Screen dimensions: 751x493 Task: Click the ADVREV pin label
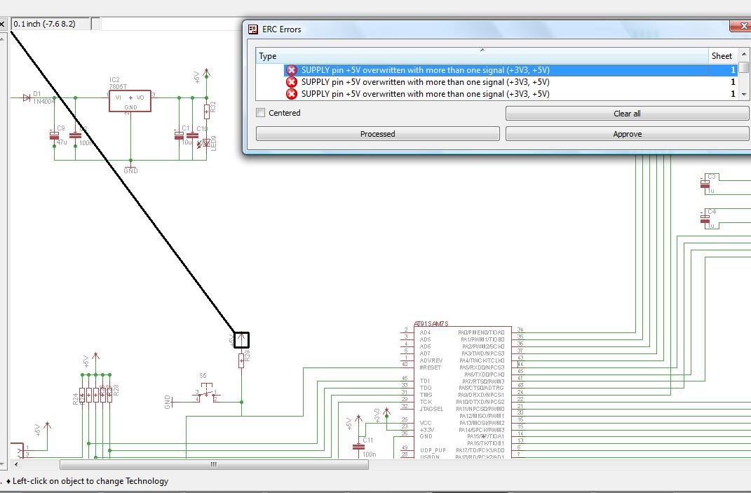click(431, 360)
